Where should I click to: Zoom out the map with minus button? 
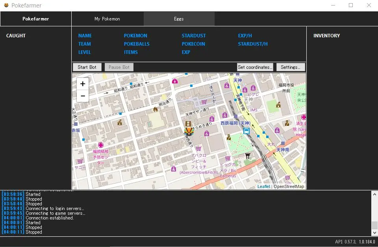83,96
